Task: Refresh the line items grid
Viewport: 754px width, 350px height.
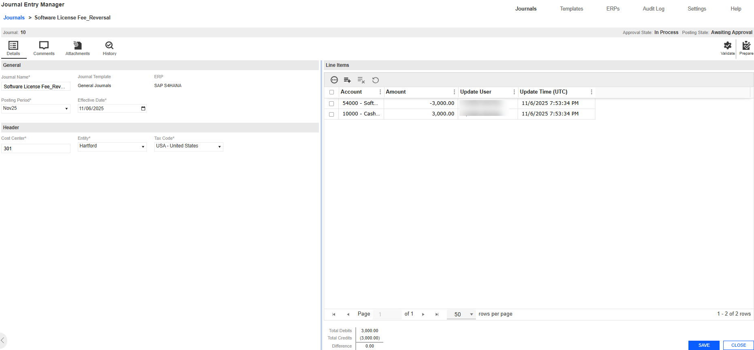Action: tap(376, 80)
